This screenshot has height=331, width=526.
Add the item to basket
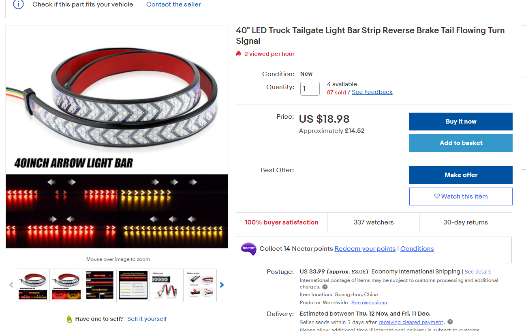tap(461, 143)
